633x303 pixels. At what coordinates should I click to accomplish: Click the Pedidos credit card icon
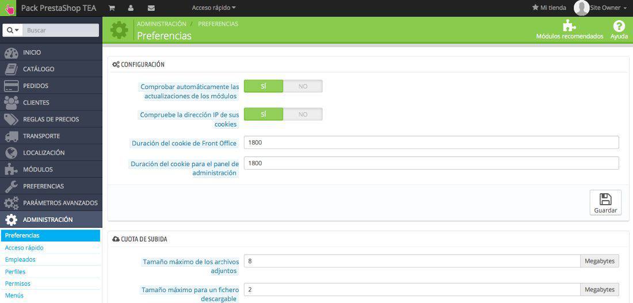point(12,86)
